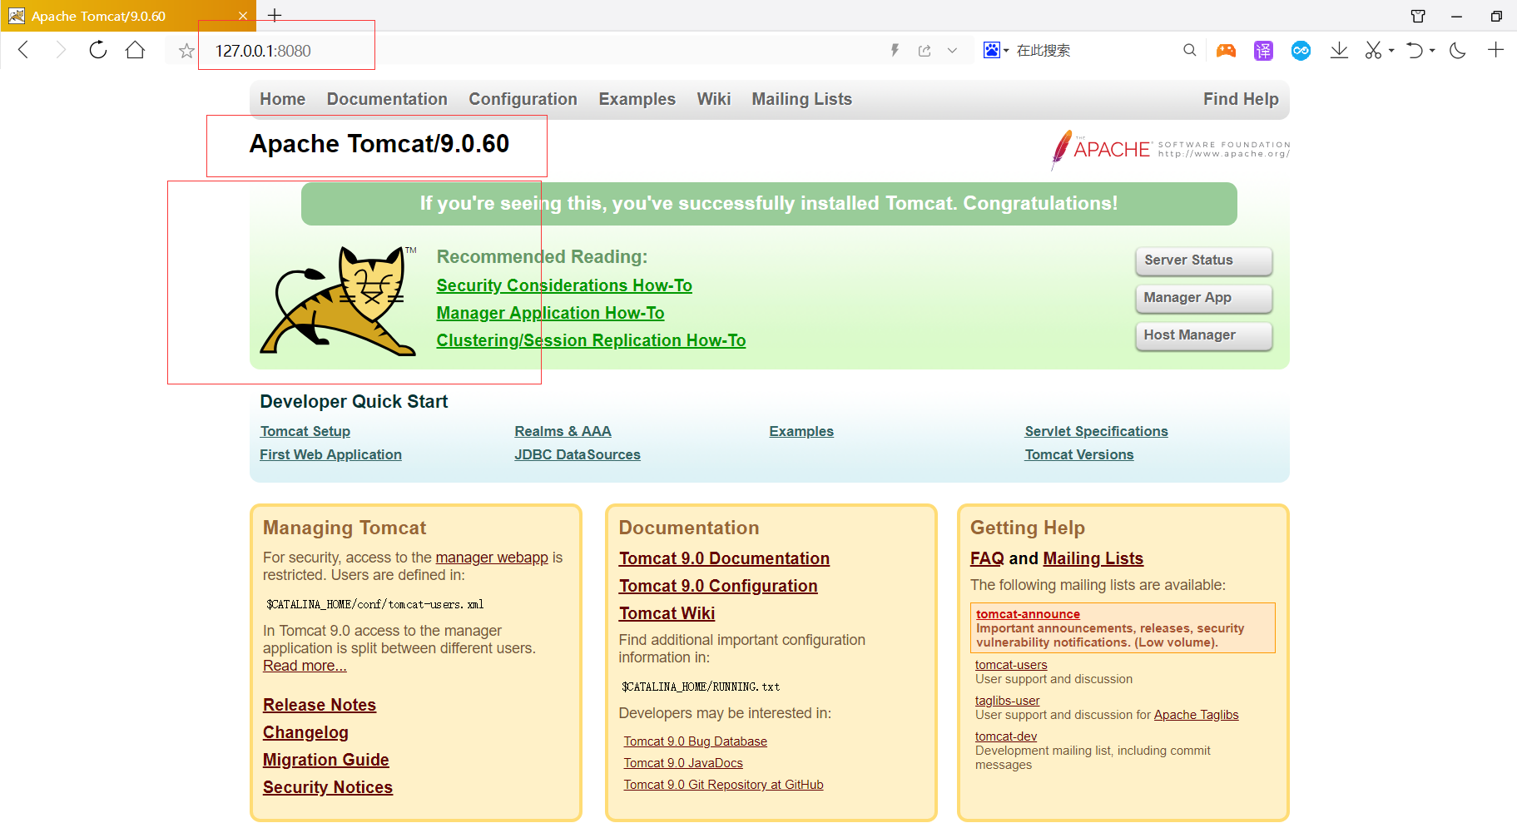Screen dimensions: 1517x823
Task: Click Read more... link
Action: 305,666
